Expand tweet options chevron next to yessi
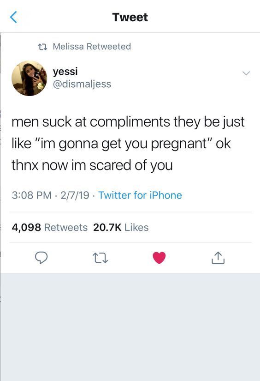This screenshot has width=260, height=381. coord(246,73)
